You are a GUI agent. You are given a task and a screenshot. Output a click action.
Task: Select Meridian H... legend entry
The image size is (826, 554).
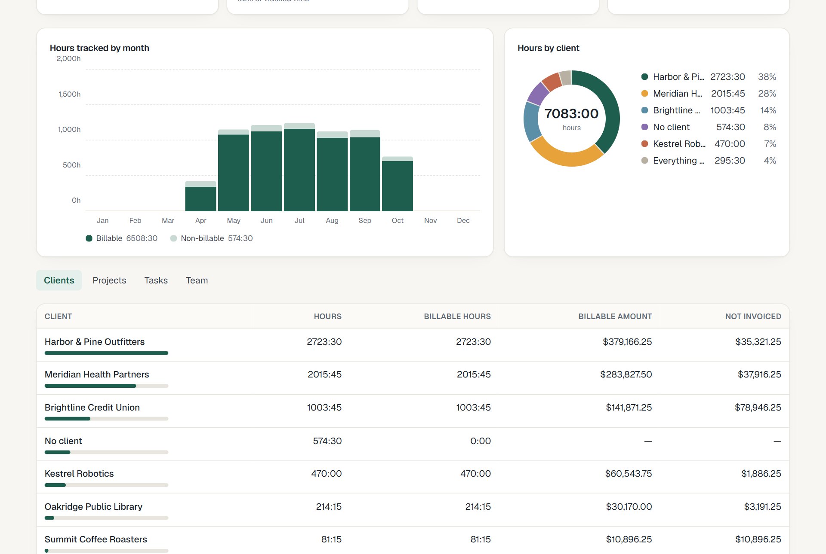pos(709,94)
